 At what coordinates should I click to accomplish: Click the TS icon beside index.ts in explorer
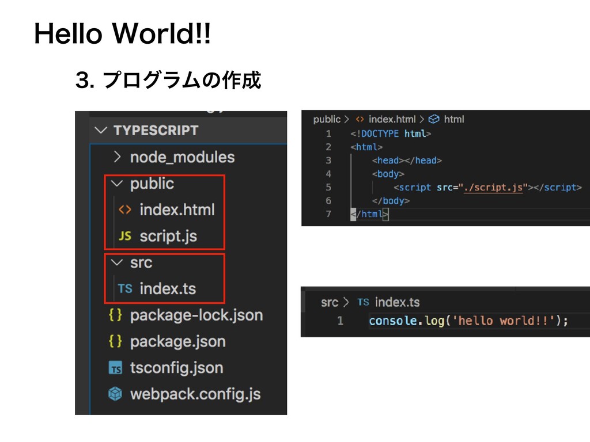[x=124, y=289]
